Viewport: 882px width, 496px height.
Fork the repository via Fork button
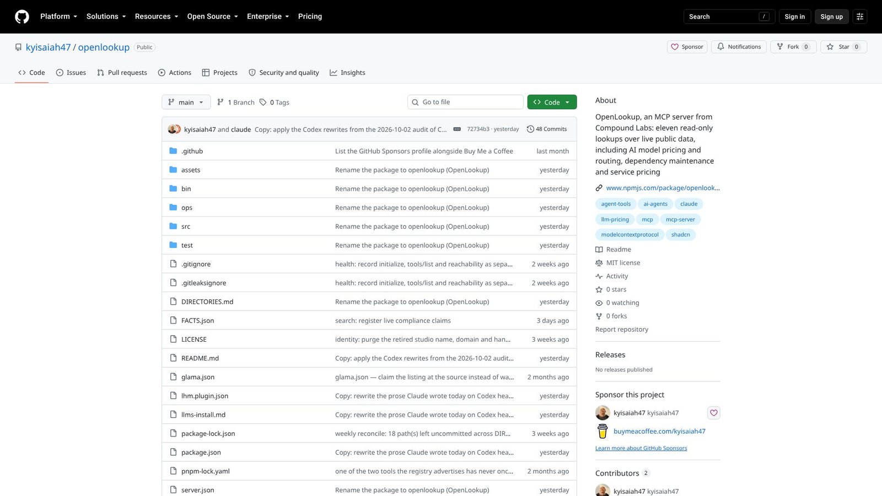tap(793, 47)
